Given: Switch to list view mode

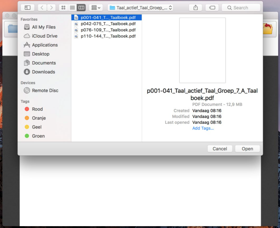Looking at the screenshot, I should pyautogui.click(x=72, y=8).
